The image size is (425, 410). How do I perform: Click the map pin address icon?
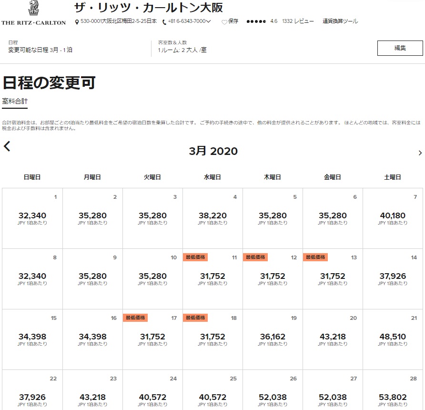(x=77, y=22)
